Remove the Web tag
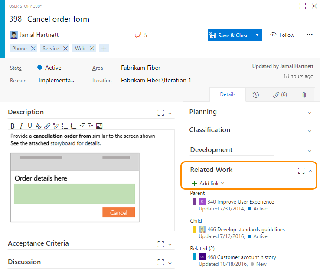Image resolution: width=320 pixels, height=275 pixels. (x=92, y=49)
